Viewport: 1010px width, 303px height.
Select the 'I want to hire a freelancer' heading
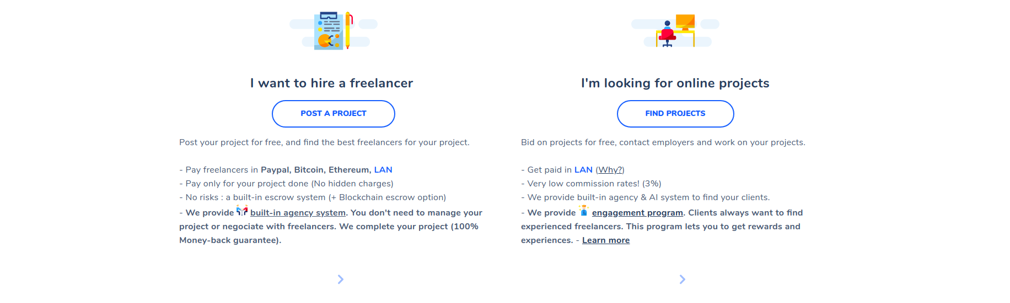pyautogui.click(x=331, y=83)
